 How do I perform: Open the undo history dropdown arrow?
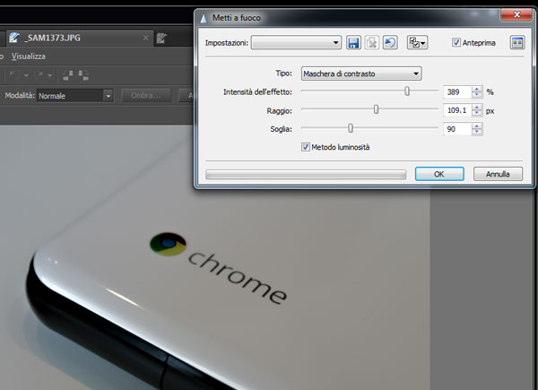click(26, 75)
